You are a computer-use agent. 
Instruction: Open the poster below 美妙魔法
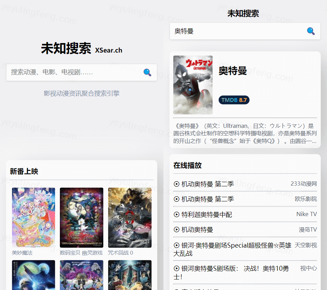[x=33, y=275]
